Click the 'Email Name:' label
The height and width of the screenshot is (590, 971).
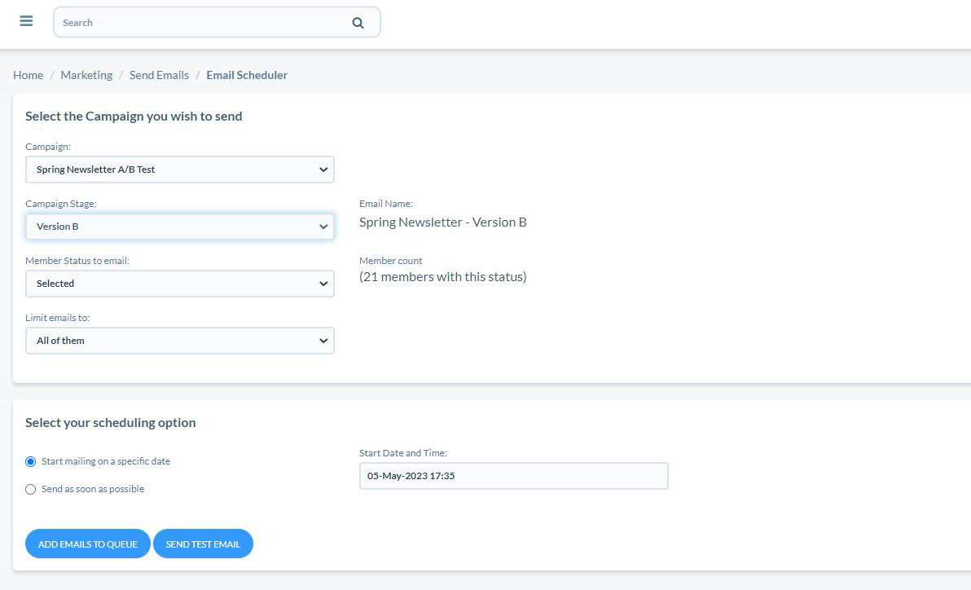(386, 203)
